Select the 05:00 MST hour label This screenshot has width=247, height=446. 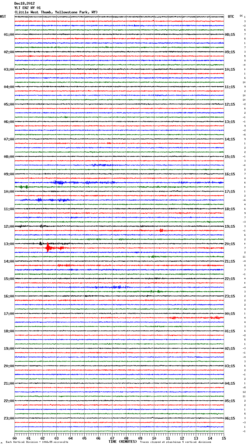(9, 104)
